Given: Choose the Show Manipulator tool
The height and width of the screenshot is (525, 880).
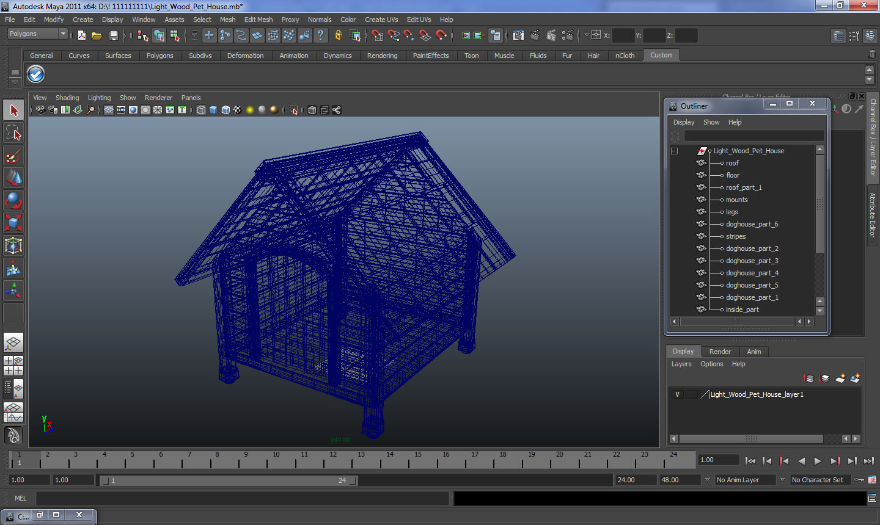Looking at the screenshot, I should pyautogui.click(x=13, y=291).
